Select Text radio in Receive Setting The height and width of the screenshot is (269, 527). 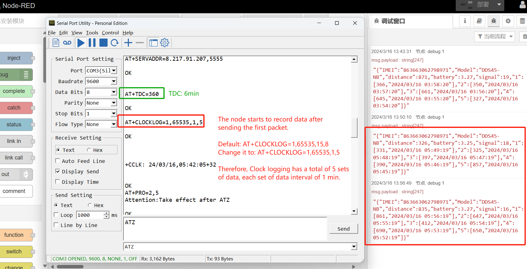(x=58, y=150)
